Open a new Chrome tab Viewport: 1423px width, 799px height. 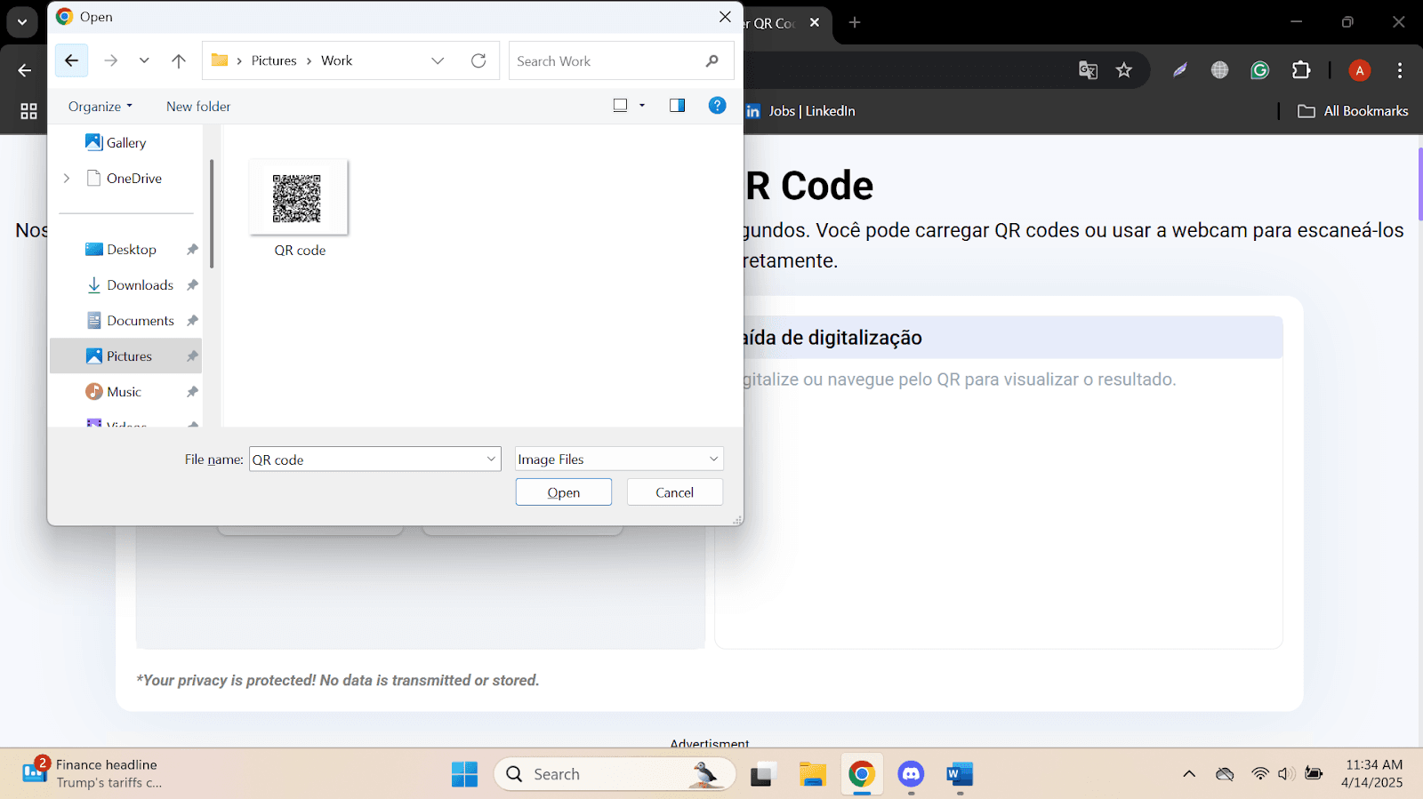(855, 22)
